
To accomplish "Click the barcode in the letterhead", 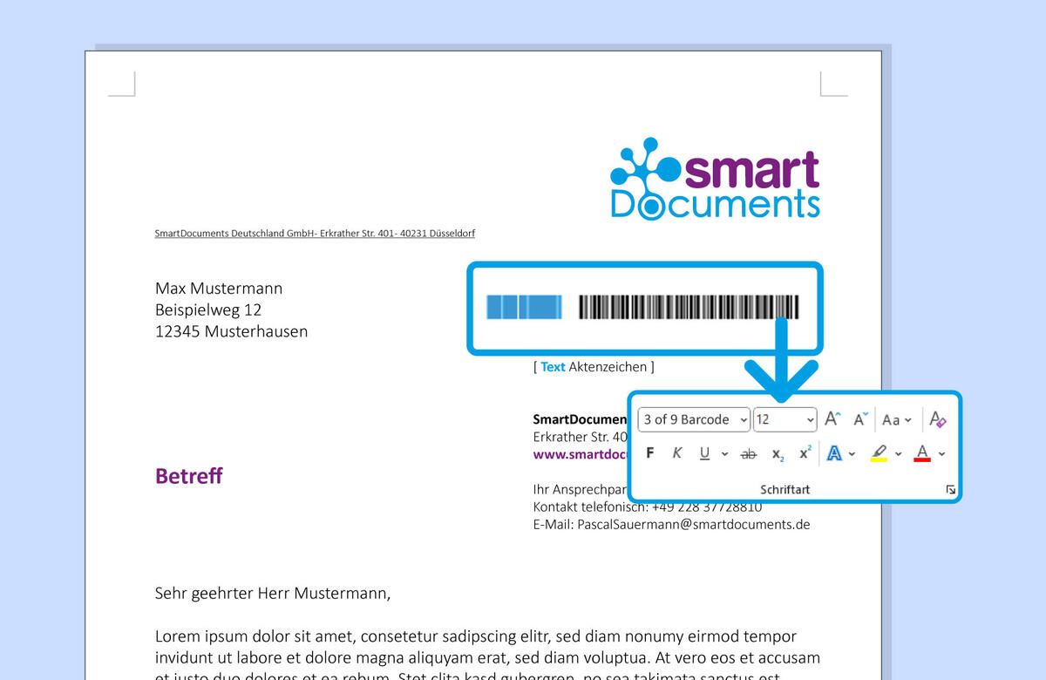I will (x=689, y=307).
